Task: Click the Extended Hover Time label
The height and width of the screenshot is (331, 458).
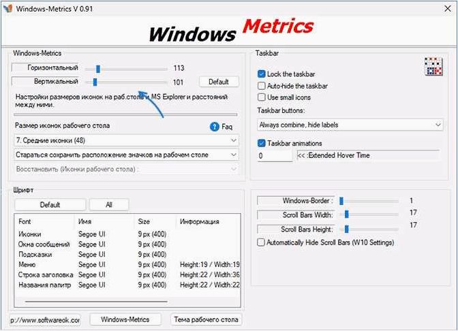Action: click(x=368, y=155)
